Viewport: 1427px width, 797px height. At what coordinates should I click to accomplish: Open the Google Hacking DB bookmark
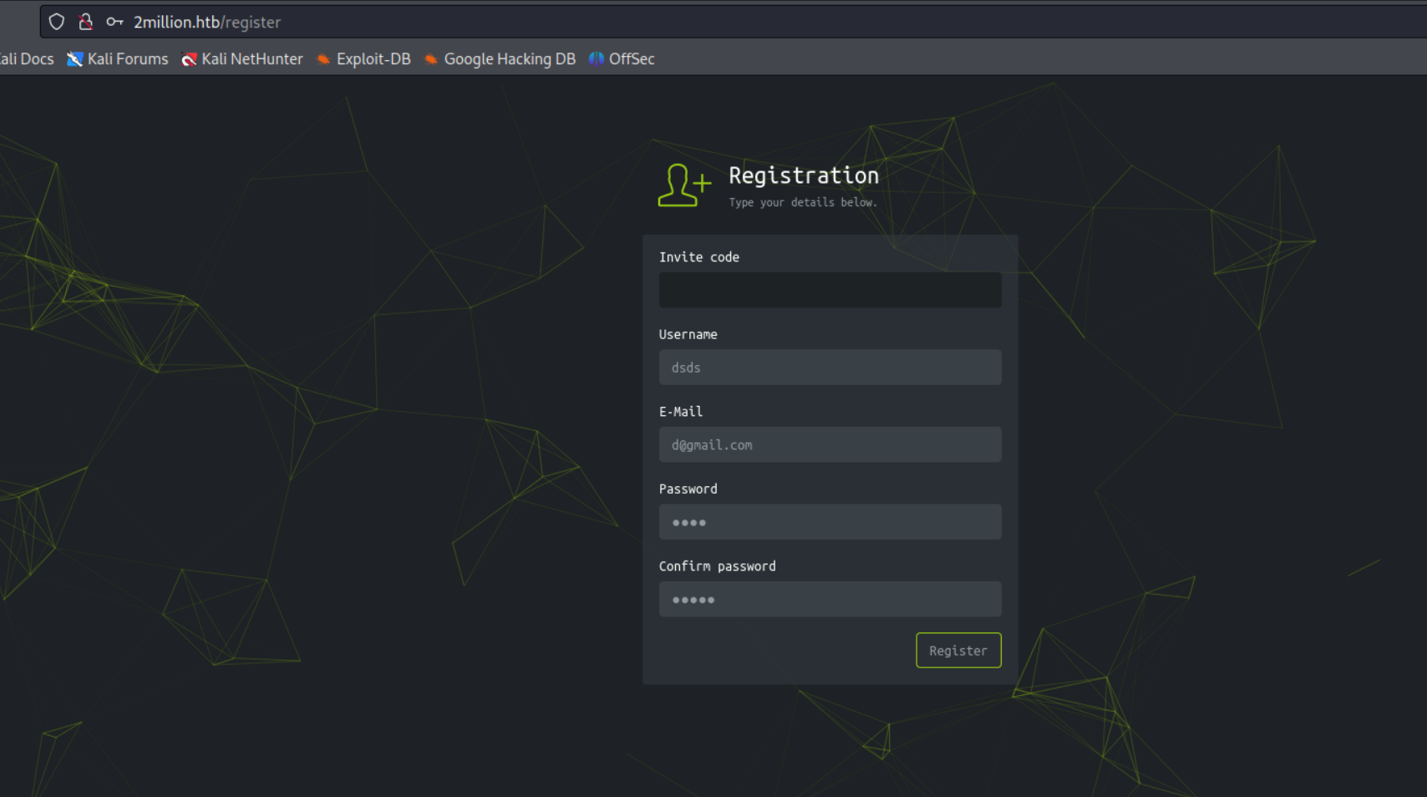tap(500, 58)
